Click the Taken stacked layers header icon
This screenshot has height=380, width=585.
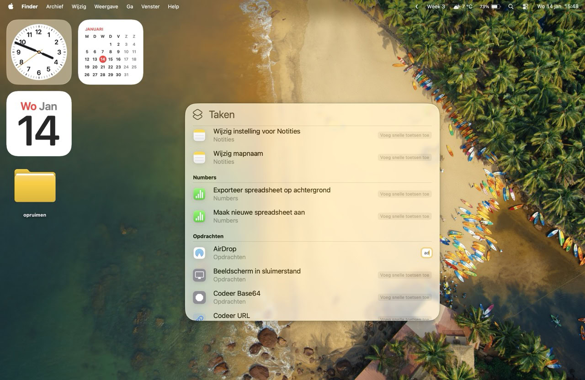tap(197, 115)
